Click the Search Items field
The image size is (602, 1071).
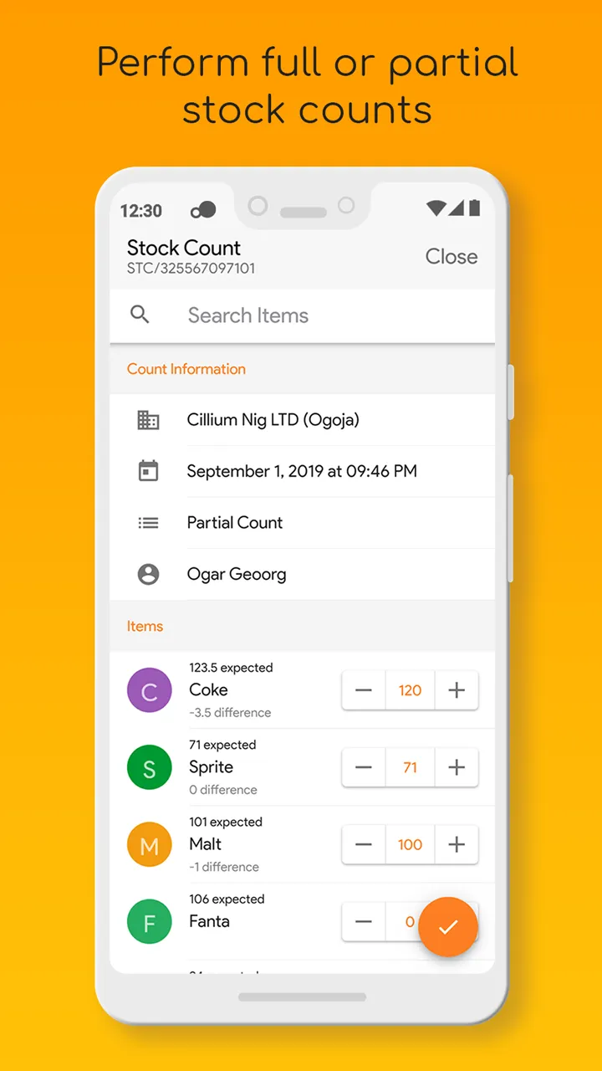[x=303, y=315]
